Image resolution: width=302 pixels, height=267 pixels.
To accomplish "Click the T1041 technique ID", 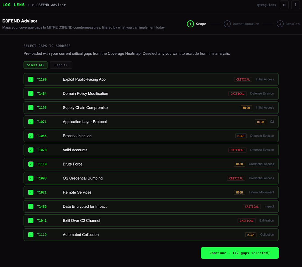I will [x=42, y=221].
